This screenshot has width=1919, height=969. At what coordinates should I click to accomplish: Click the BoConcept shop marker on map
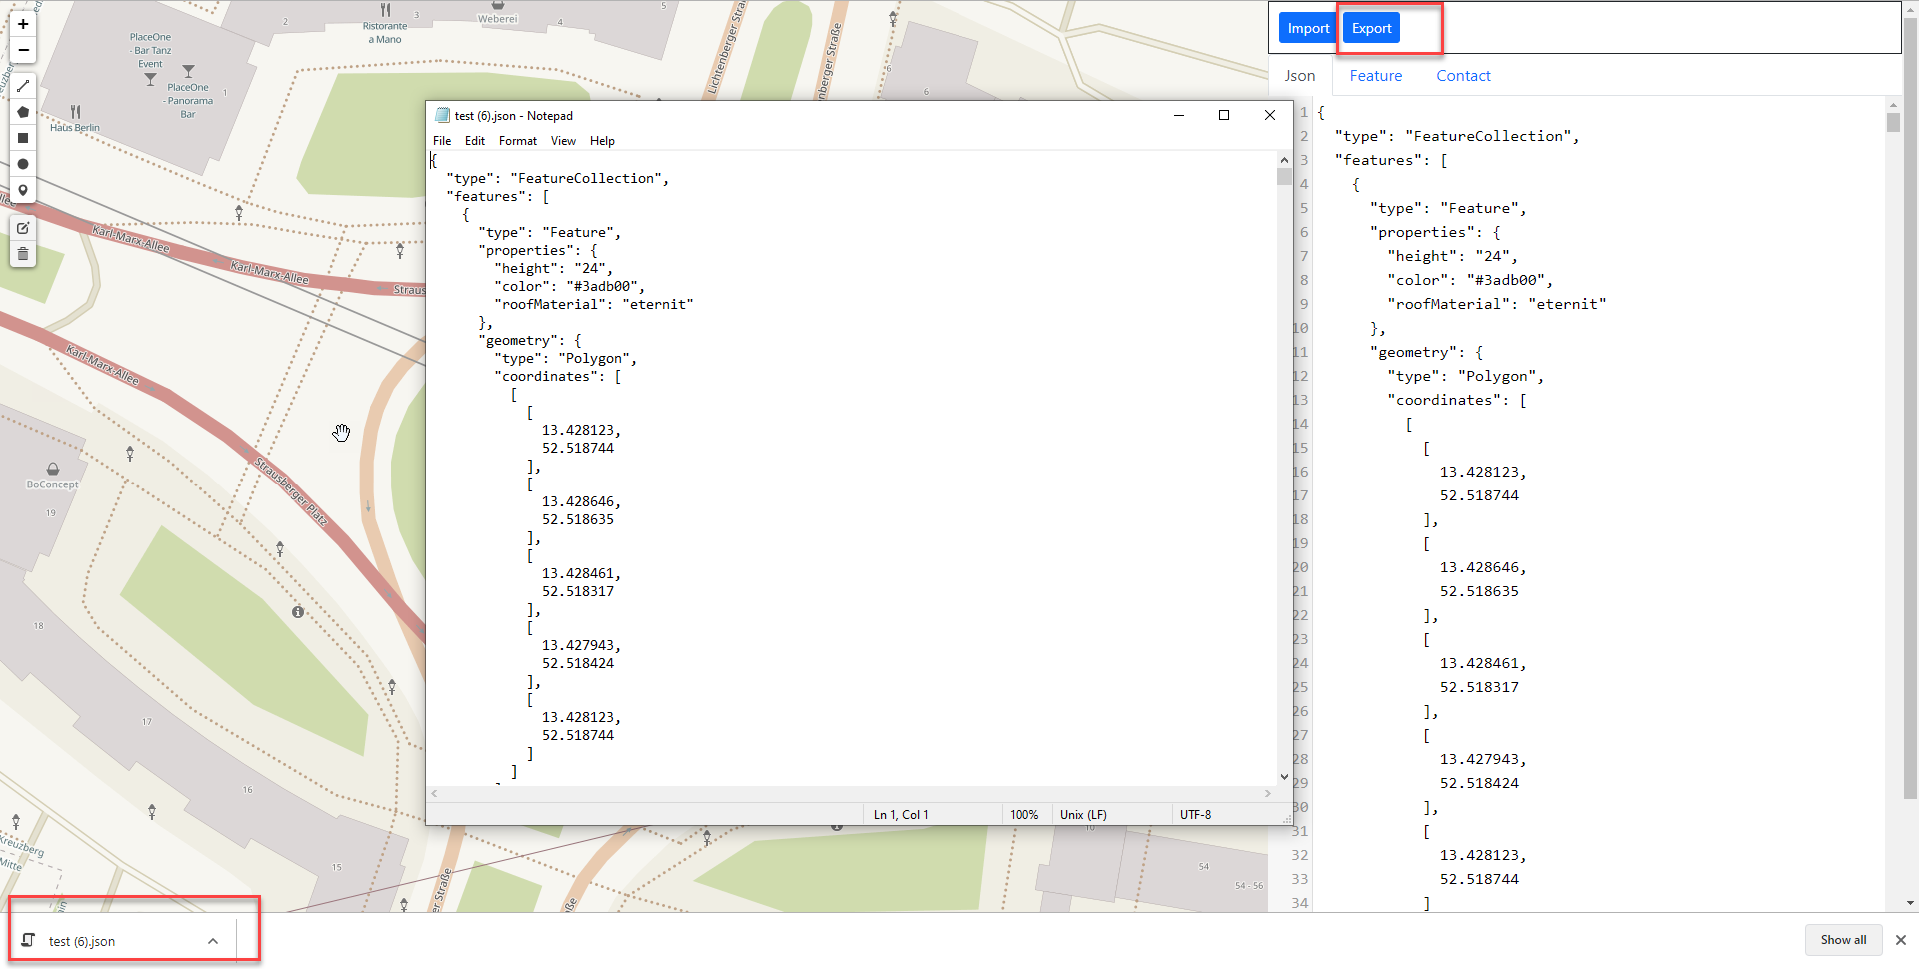coord(52,469)
